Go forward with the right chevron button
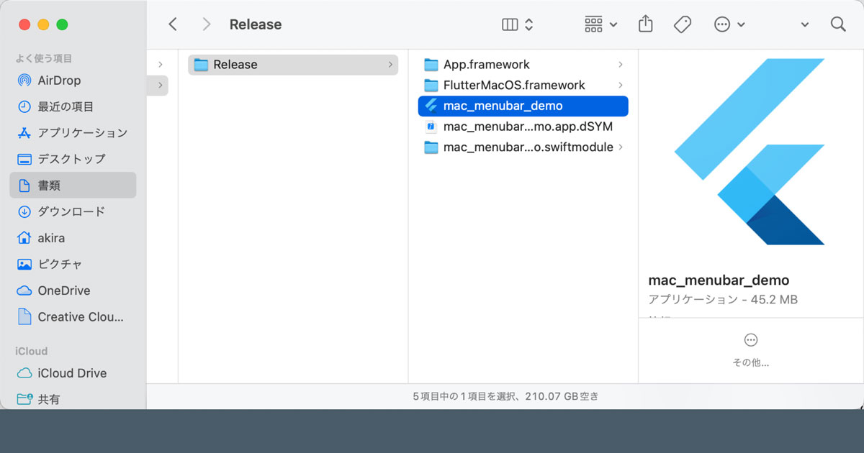 [207, 24]
